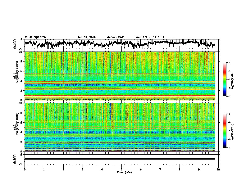Click the "Time (min)" x-axis title
This screenshot has height=190, width=246.
tap(124, 172)
